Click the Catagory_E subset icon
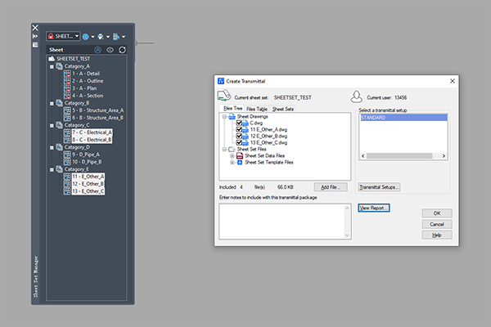Image resolution: width=491 pixels, height=327 pixels. click(x=59, y=169)
